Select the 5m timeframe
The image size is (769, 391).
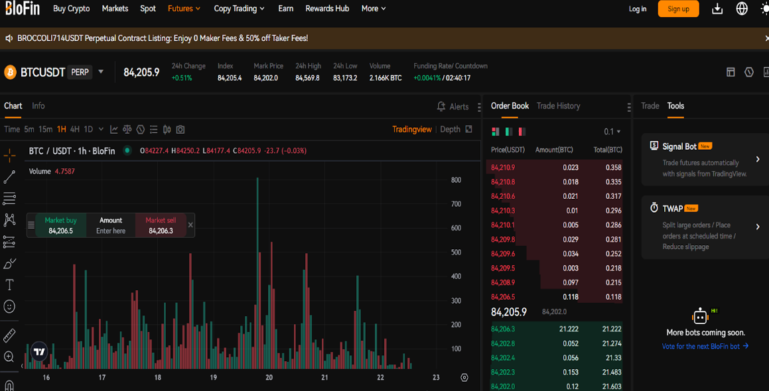(29, 129)
